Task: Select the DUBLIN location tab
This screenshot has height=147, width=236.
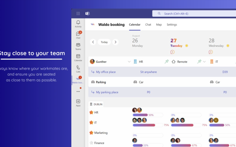Action: click(96, 104)
